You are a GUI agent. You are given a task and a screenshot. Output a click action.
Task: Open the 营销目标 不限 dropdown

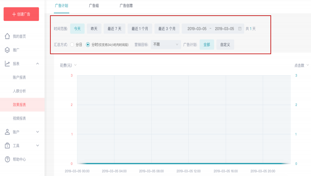(x=166, y=44)
